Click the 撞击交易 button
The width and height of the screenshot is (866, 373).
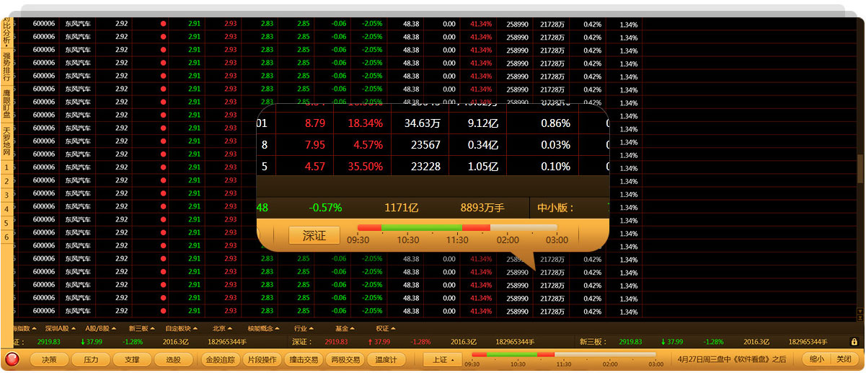[304, 359]
